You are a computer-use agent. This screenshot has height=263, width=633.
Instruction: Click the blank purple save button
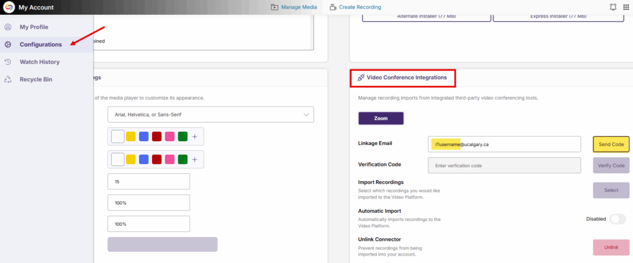163,244
